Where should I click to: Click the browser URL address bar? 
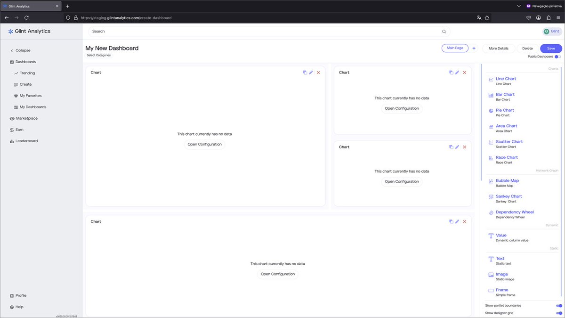click(x=277, y=17)
